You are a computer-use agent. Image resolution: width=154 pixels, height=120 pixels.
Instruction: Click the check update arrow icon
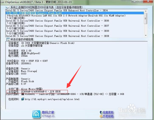coord(101,112)
